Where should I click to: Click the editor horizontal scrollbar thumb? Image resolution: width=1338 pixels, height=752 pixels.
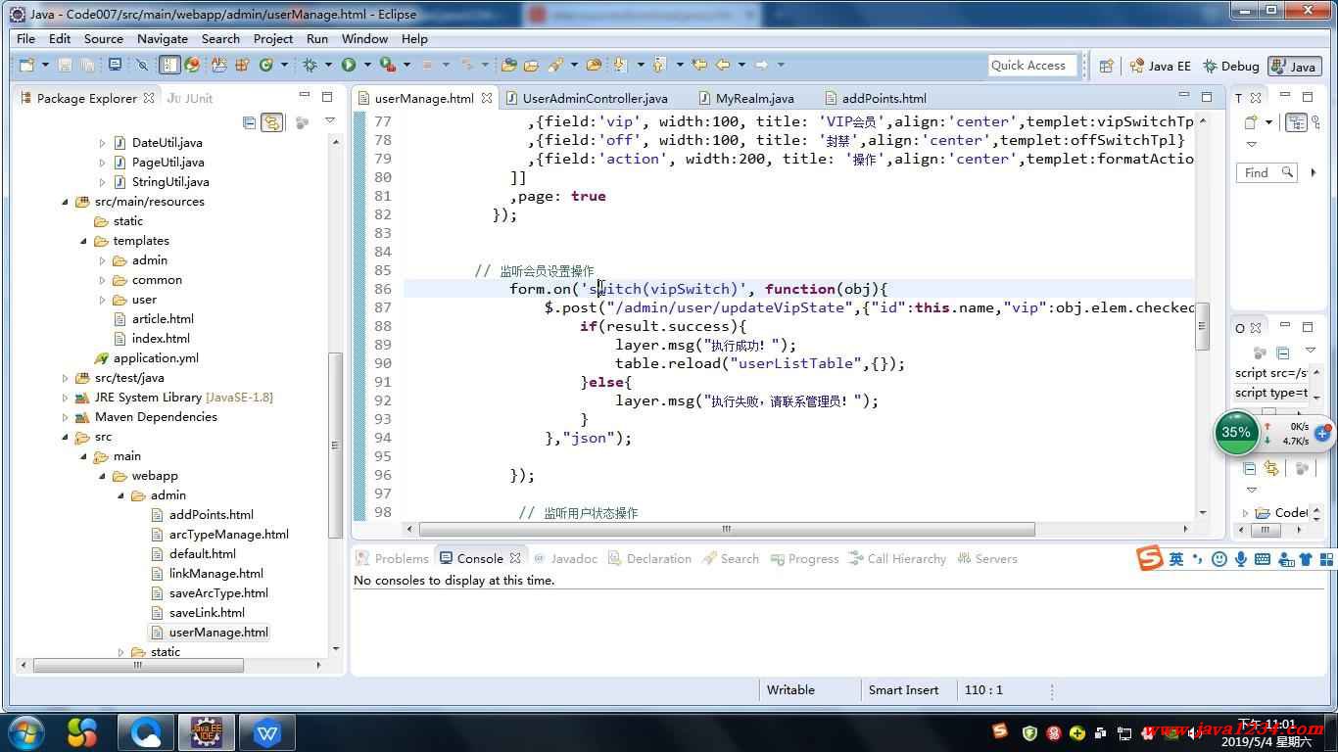(x=727, y=529)
